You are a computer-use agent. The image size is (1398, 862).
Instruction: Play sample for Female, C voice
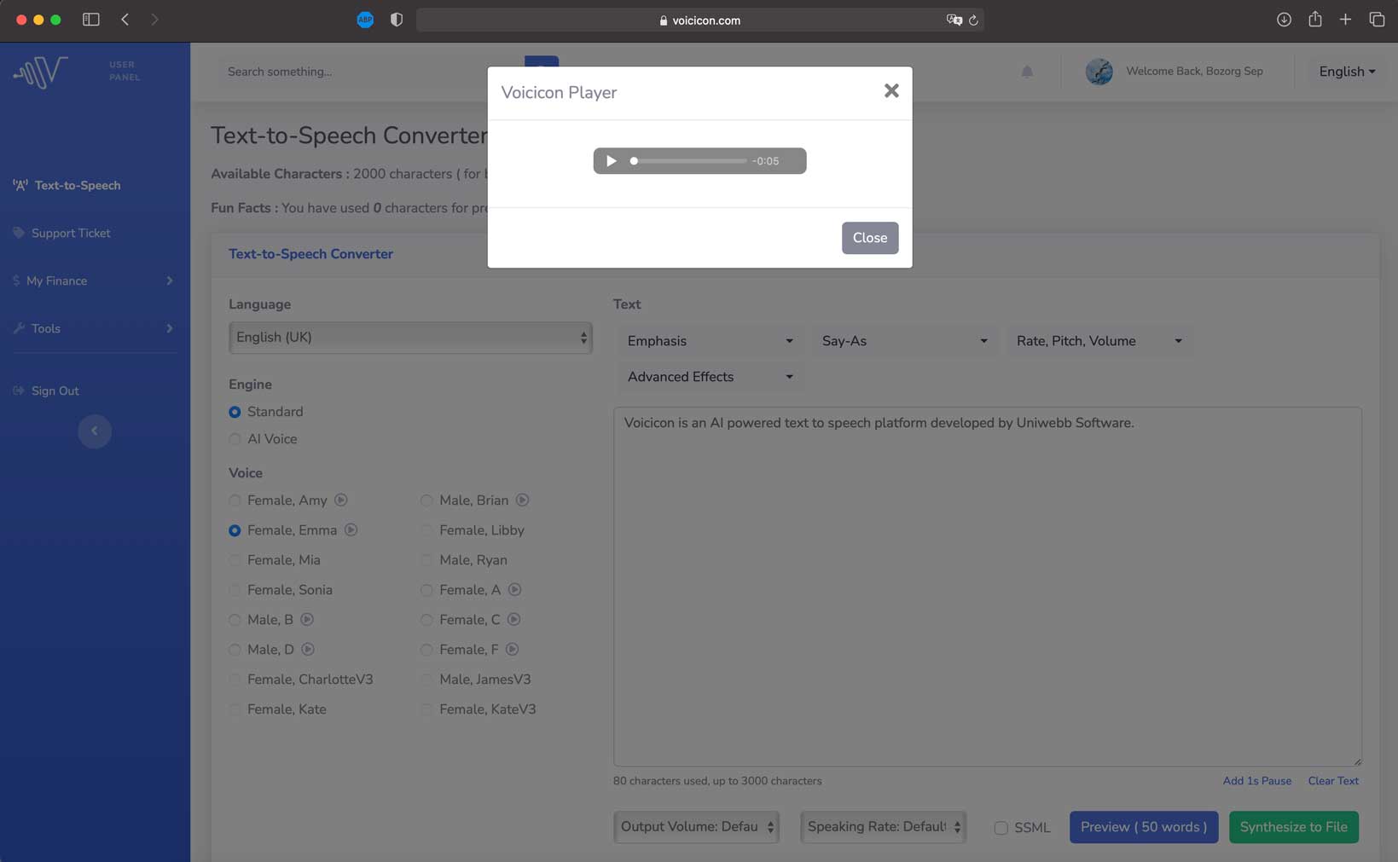click(513, 619)
